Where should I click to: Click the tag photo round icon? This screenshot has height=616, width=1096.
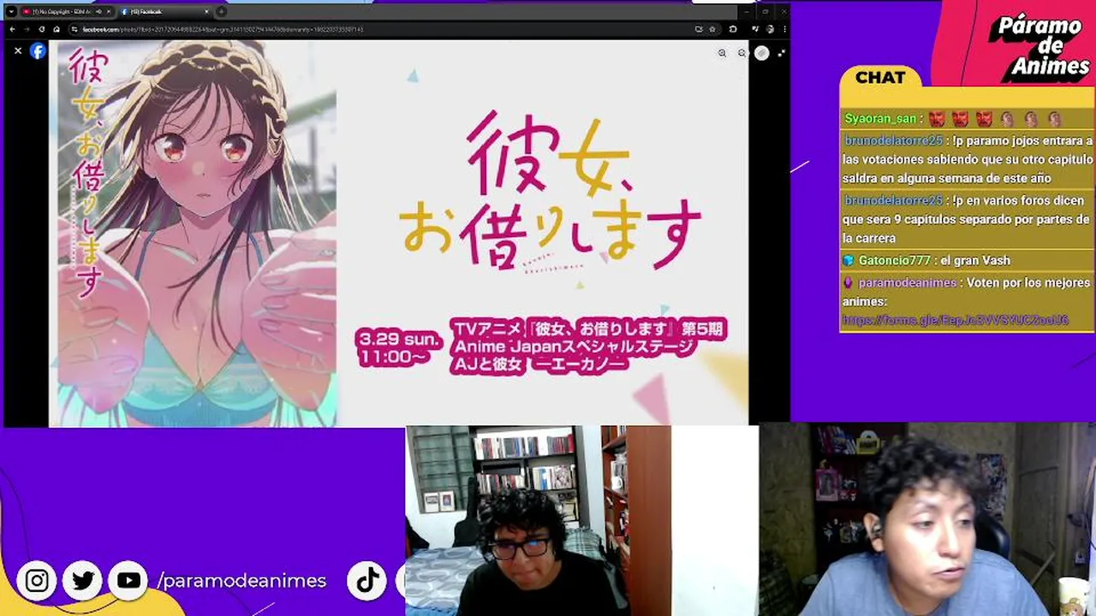(x=761, y=53)
